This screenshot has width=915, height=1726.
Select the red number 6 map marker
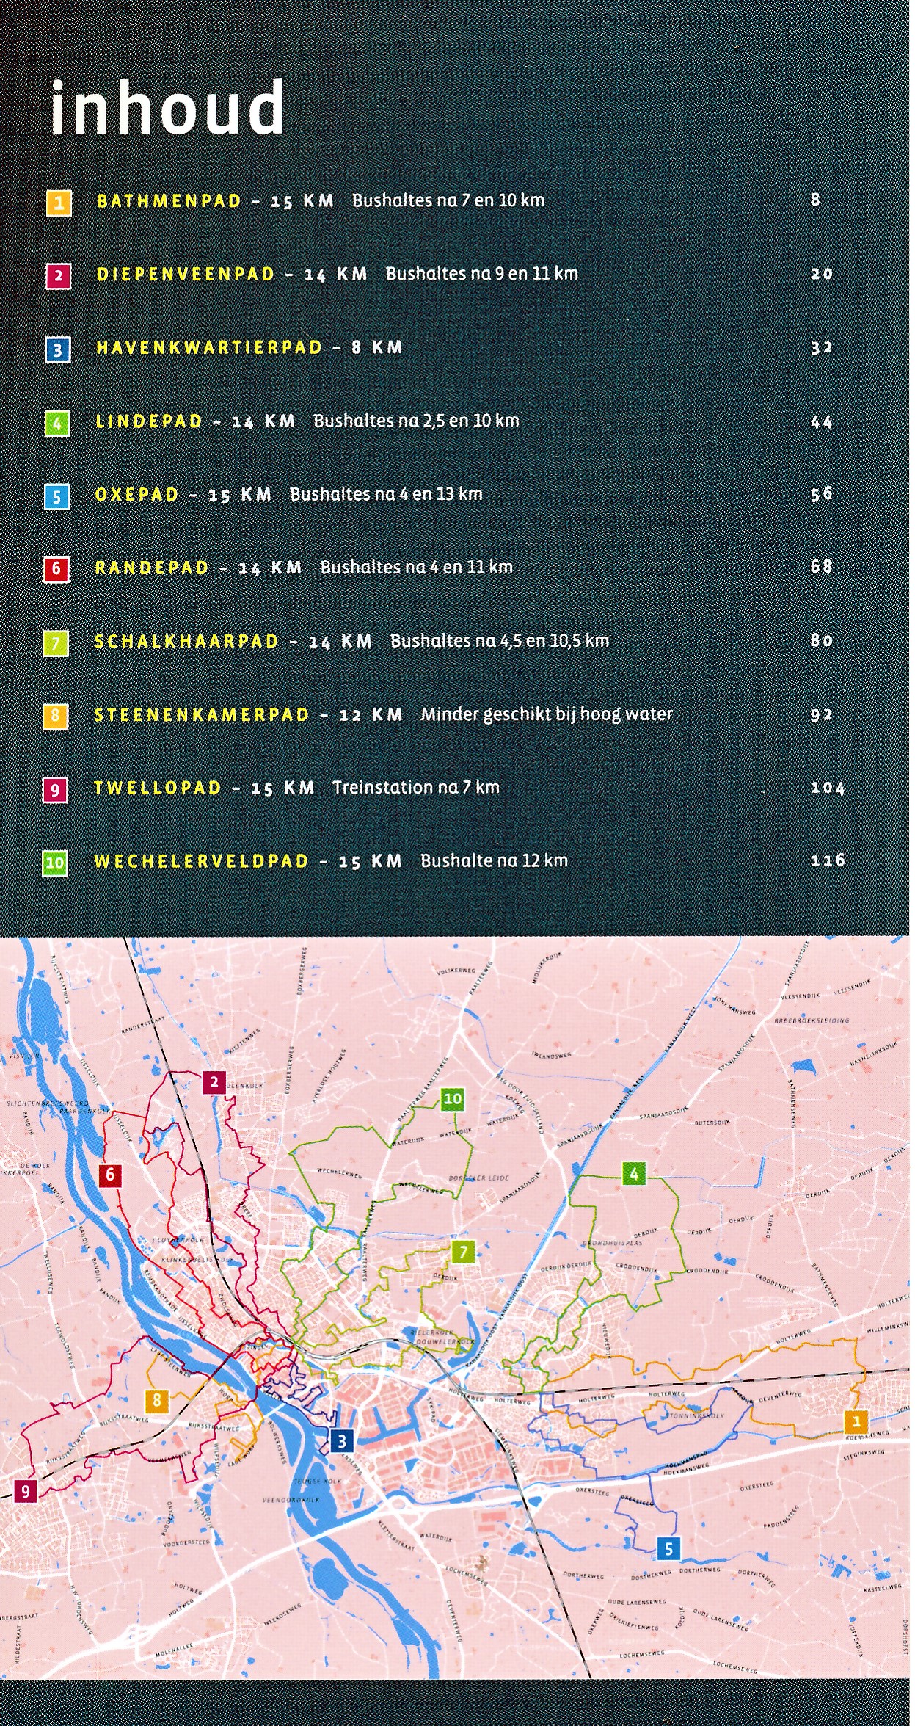110,1175
